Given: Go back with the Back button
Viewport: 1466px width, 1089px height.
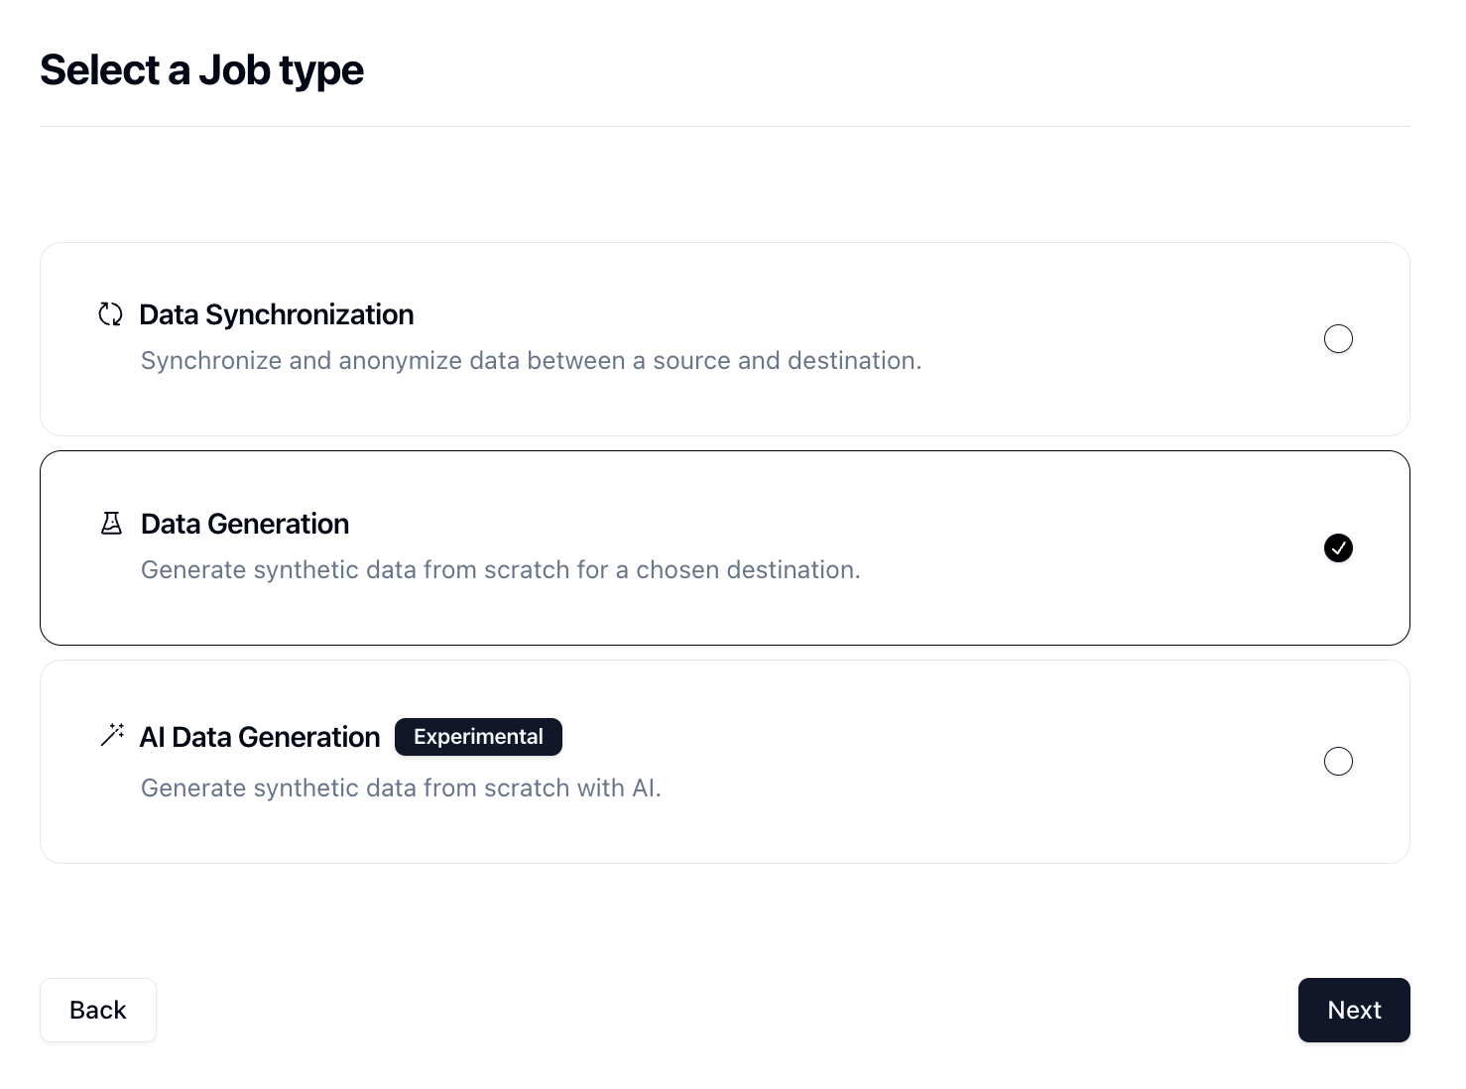Looking at the screenshot, I should pyautogui.click(x=98, y=1010).
